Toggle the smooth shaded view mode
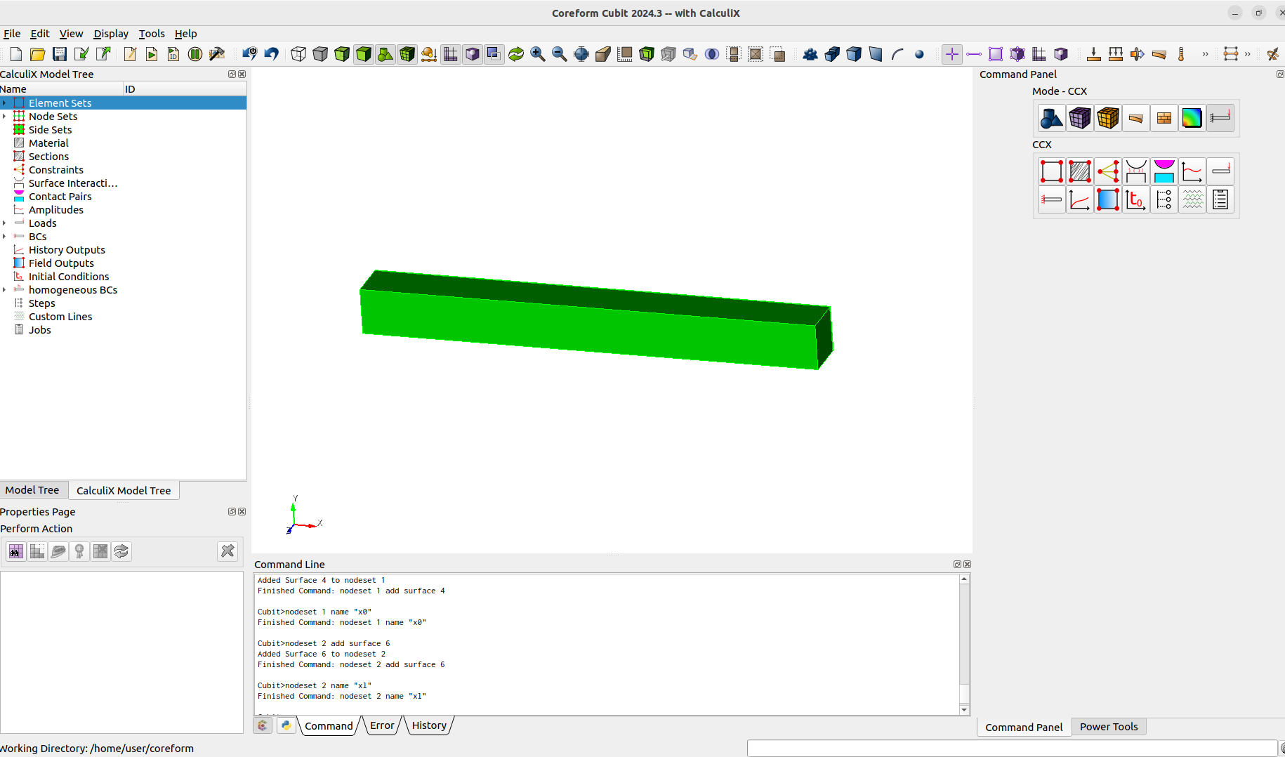The width and height of the screenshot is (1285, 757). click(x=364, y=54)
